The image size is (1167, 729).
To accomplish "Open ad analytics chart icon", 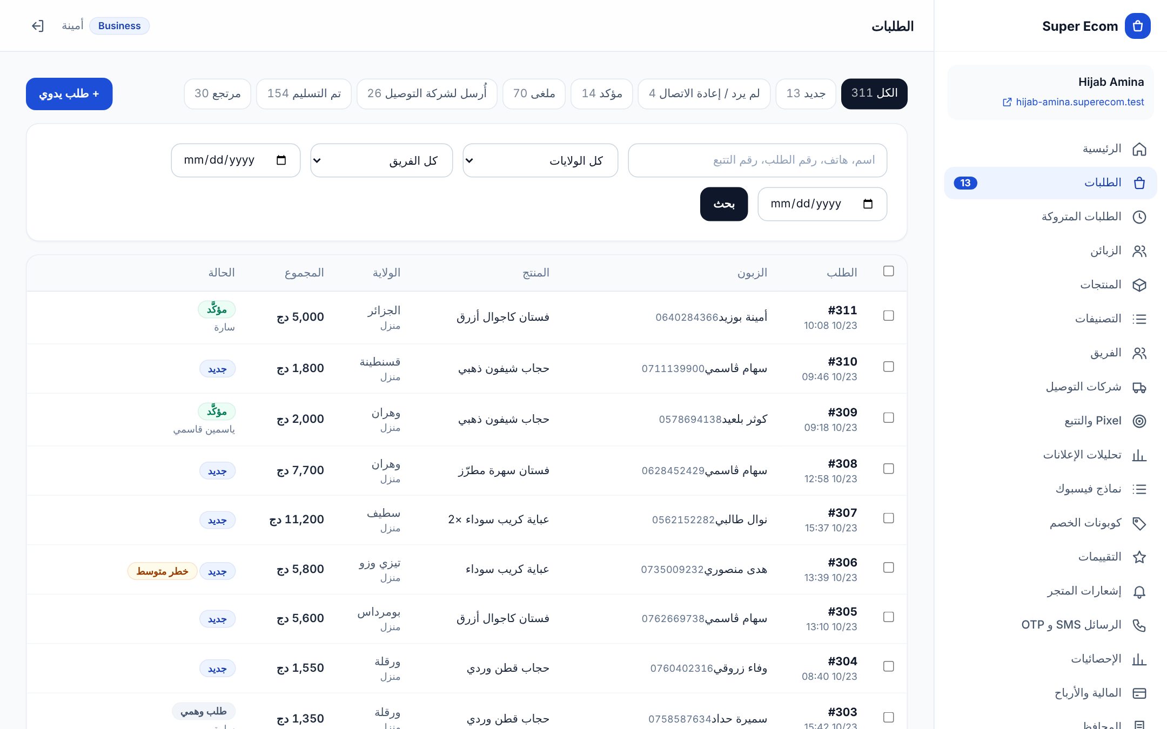I will (1139, 455).
